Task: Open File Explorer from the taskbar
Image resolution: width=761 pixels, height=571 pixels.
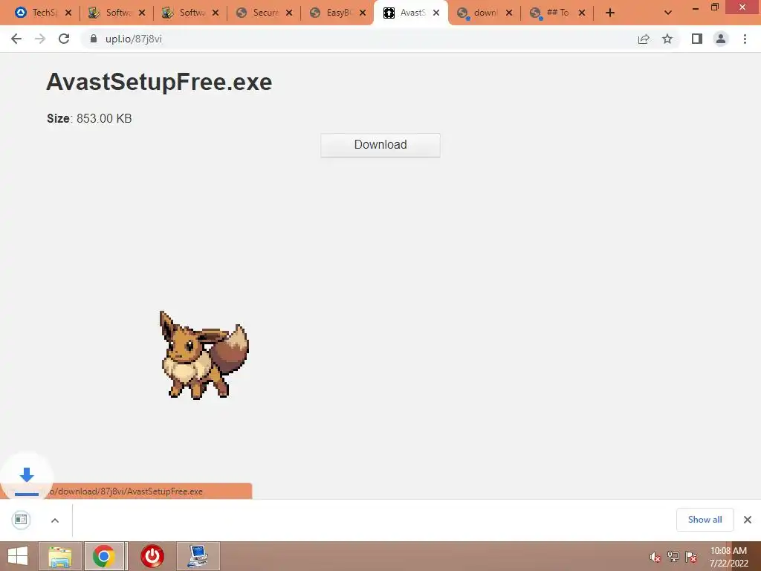Action: [60, 556]
